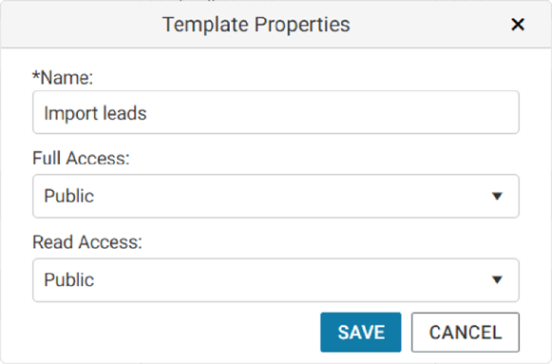Click the Full Access dropdown arrow

coord(497,196)
